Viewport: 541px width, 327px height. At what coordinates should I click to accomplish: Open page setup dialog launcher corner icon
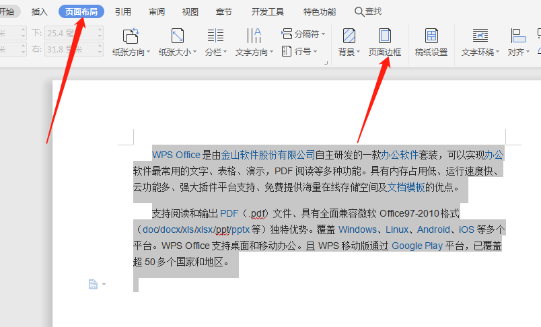coord(326,63)
